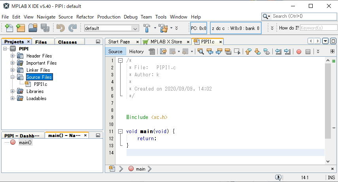Toggle Bookmark icon in editor toolbar
Viewport: 338px width, 182px height.
pos(267,52)
